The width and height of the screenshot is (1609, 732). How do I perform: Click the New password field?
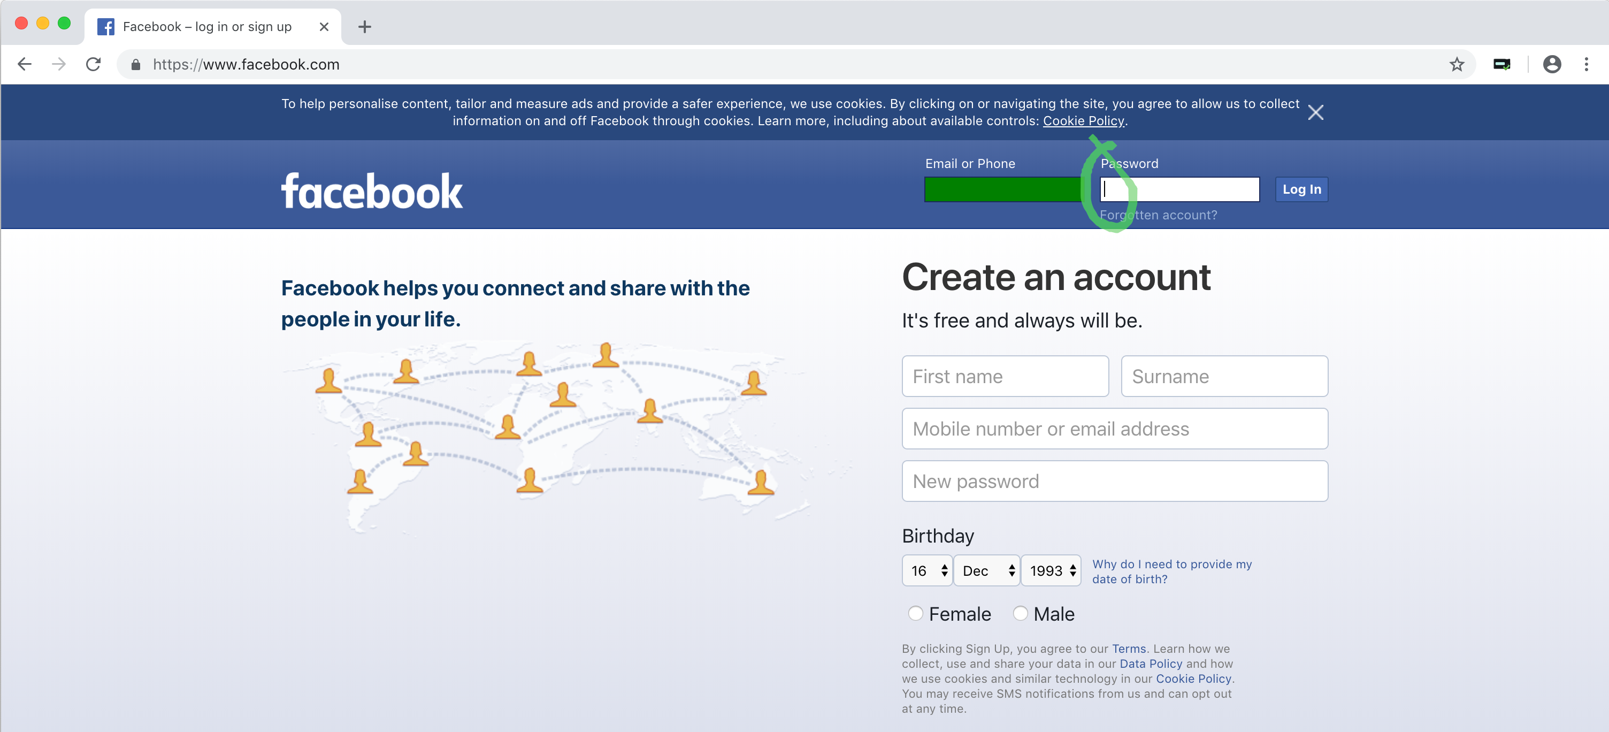click(x=1115, y=481)
